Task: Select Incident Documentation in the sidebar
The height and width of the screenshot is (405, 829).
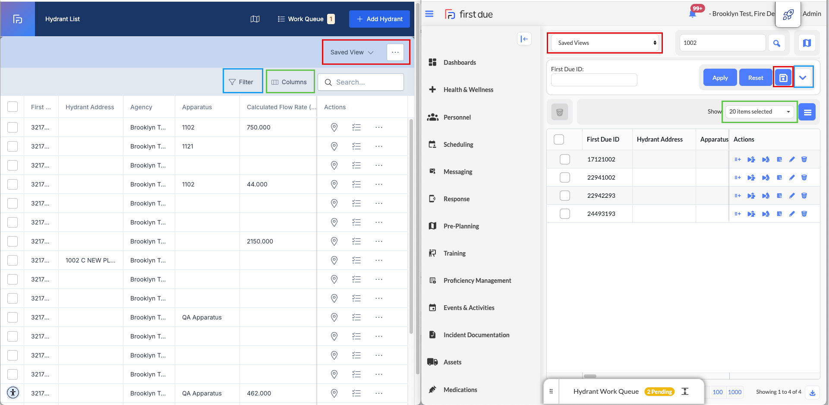Action: pyautogui.click(x=476, y=335)
